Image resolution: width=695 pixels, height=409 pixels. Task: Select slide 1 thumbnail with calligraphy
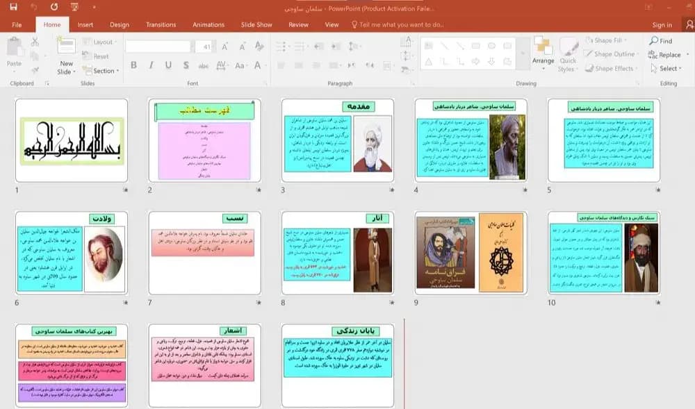pos(72,140)
